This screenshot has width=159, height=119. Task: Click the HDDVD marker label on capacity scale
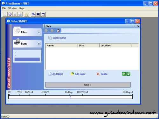coord(45,92)
